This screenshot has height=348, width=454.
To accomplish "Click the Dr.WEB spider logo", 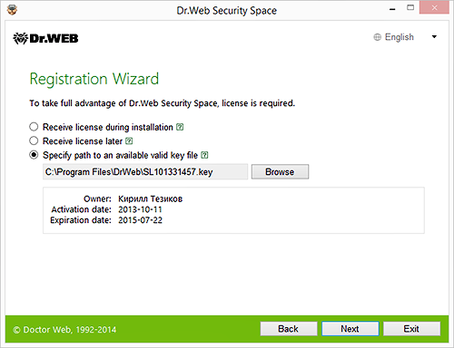I will pos(45,38).
